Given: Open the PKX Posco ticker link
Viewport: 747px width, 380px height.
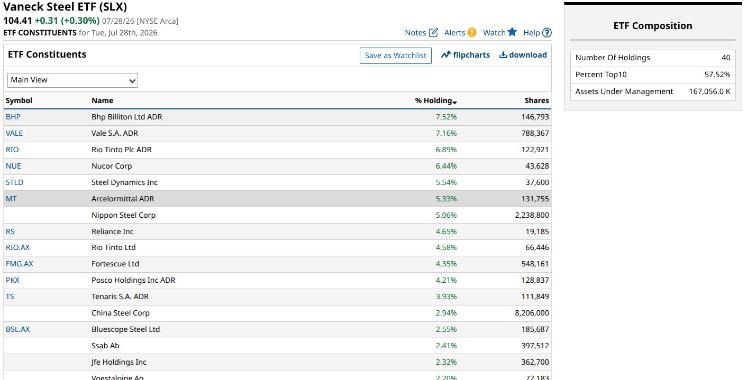Looking at the screenshot, I should [13, 280].
